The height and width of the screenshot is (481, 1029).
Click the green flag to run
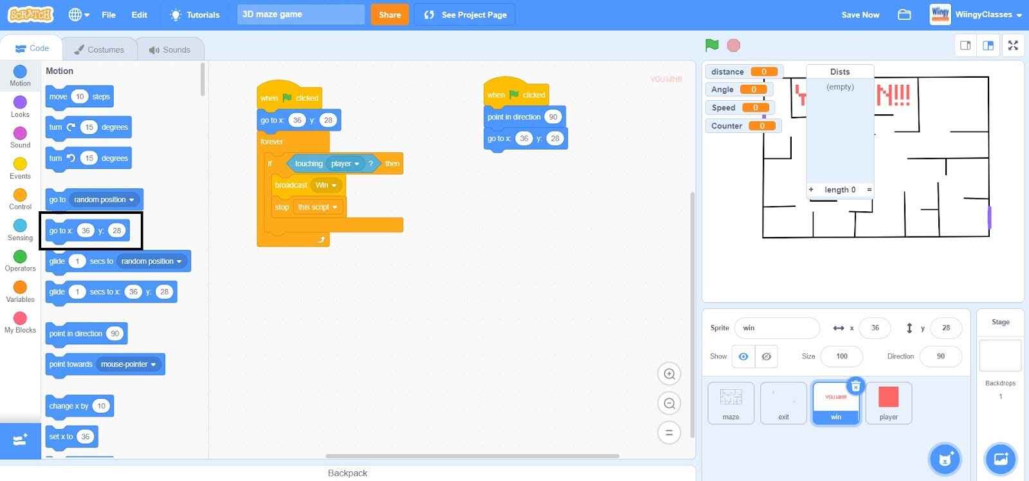[712, 45]
